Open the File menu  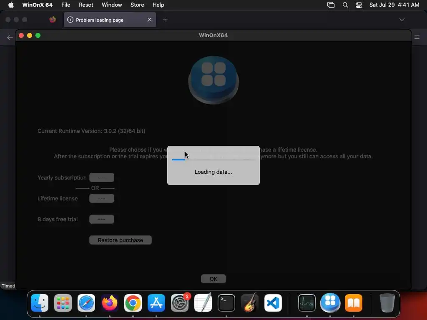65,5
